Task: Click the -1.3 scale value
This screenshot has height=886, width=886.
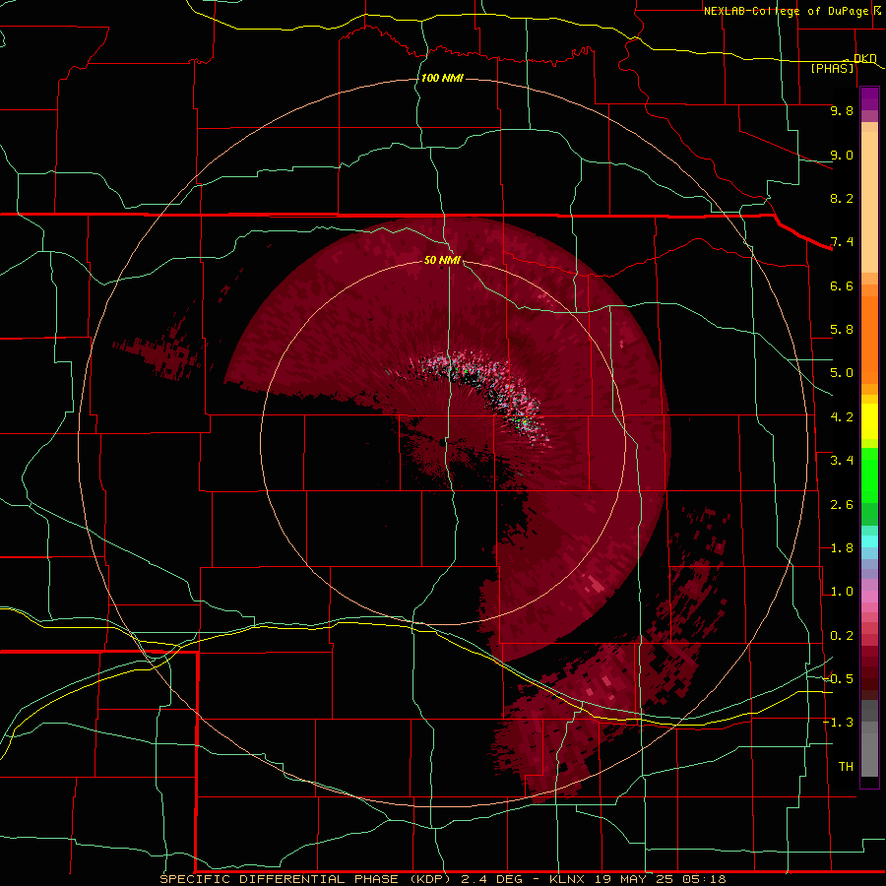Action: [838, 723]
